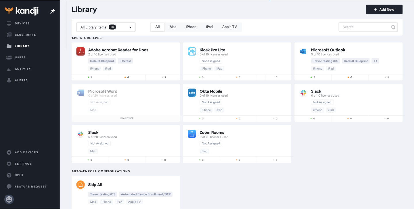The image size is (414, 209).
Task: Filter library by Mac tab
Action: tap(173, 27)
